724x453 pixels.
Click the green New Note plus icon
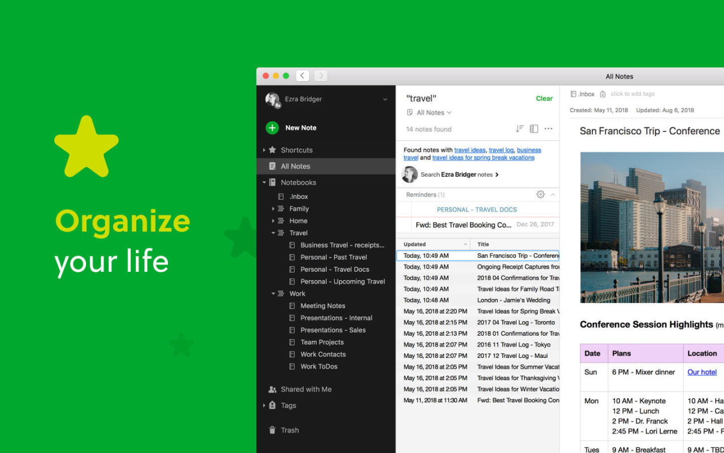pos(272,128)
